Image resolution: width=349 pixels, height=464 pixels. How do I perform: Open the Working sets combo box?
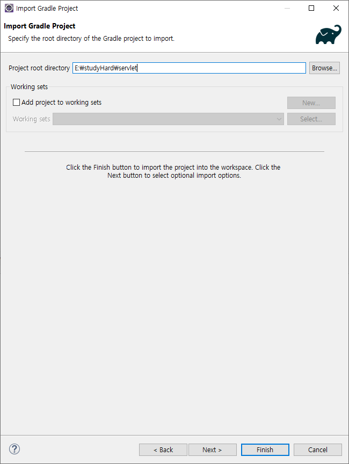(x=168, y=119)
